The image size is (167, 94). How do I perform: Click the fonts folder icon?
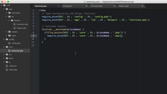tap(7, 58)
